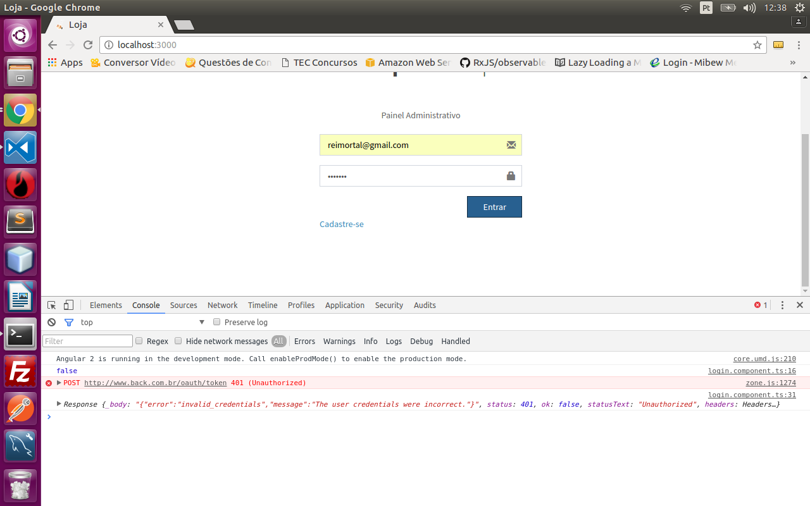Screen dimensions: 810x506
Task: Open Chrome's menu at the toolbar's right end
Action: coord(797,45)
